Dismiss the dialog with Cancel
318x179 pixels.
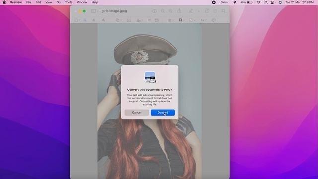(137, 113)
